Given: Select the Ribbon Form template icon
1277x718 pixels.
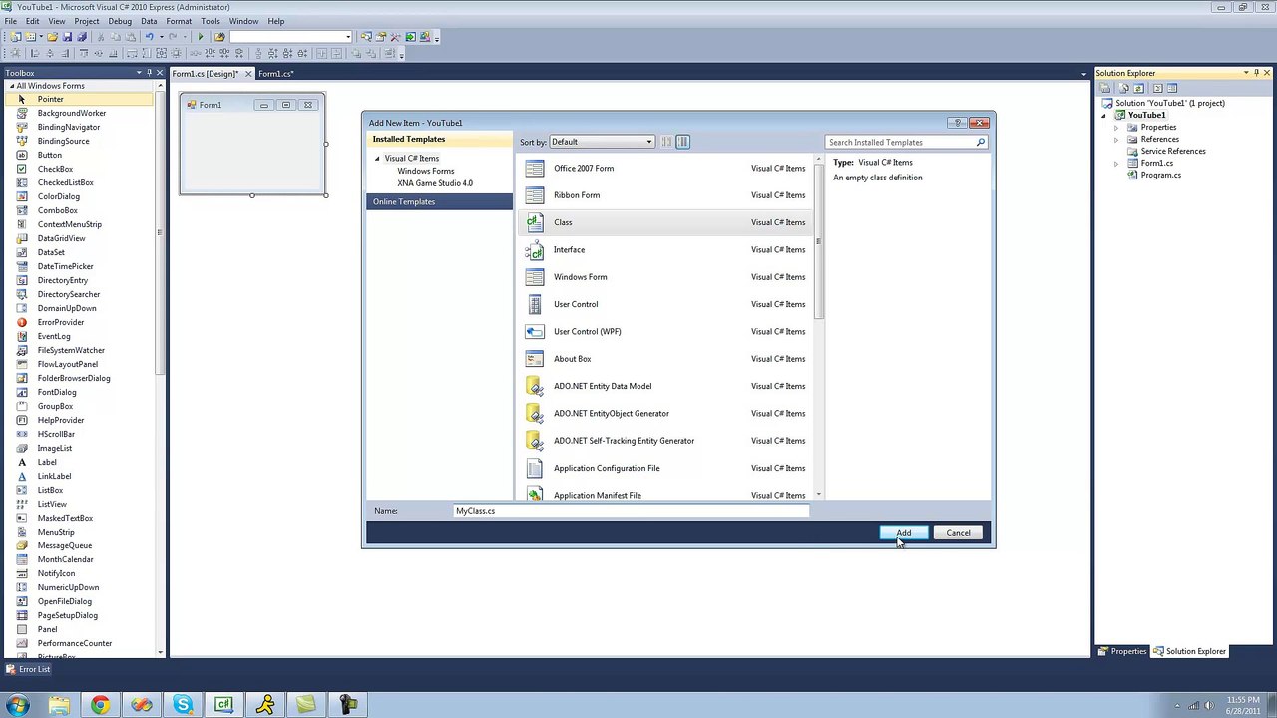Looking at the screenshot, I should [535, 195].
